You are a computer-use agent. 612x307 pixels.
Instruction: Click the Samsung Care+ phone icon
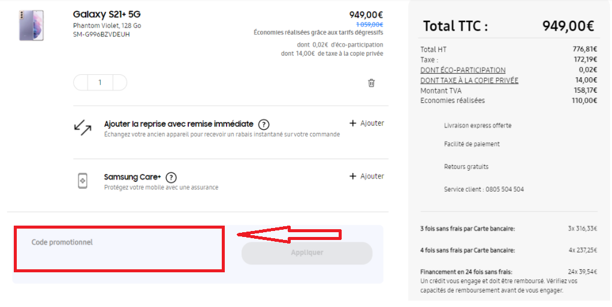tap(83, 181)
